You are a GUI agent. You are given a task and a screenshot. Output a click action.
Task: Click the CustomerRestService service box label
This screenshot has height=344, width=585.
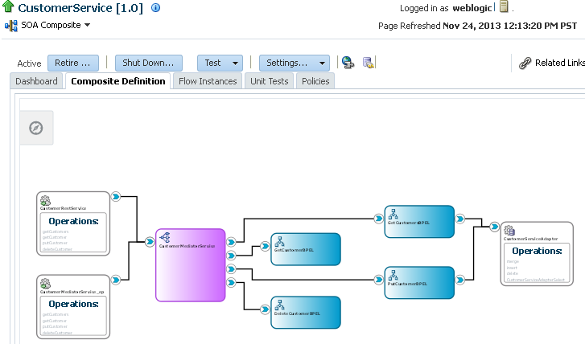[x=63, y=208]
